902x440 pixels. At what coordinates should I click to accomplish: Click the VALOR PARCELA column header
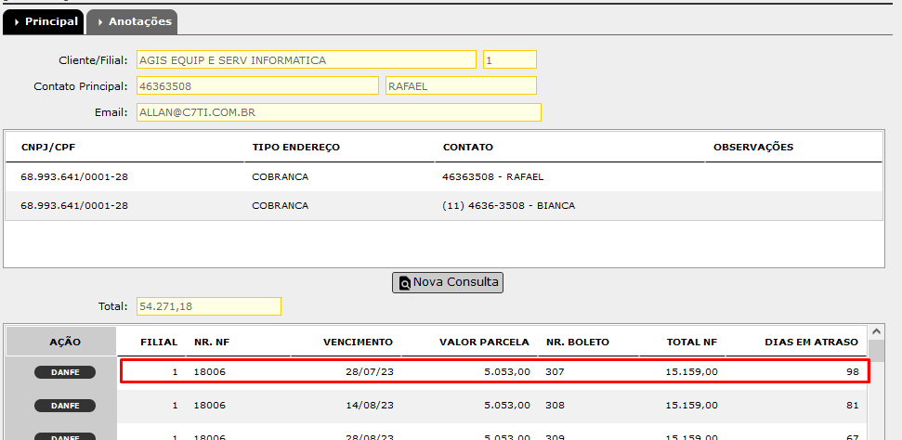pos(484,343)
